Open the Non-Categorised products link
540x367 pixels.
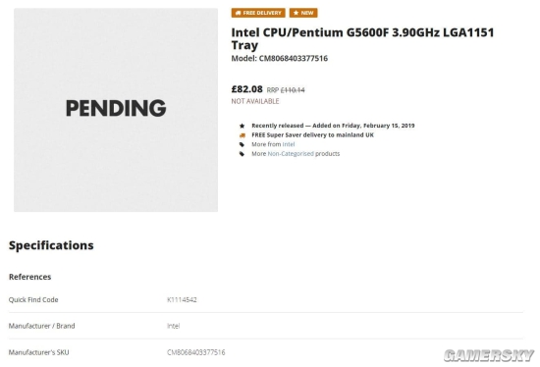click(291, 153)
